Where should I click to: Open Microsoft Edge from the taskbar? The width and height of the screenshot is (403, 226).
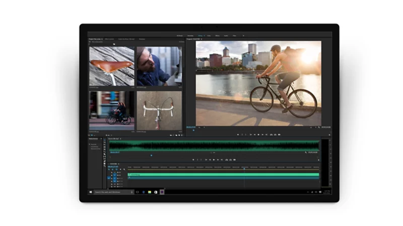click(144, 192)
